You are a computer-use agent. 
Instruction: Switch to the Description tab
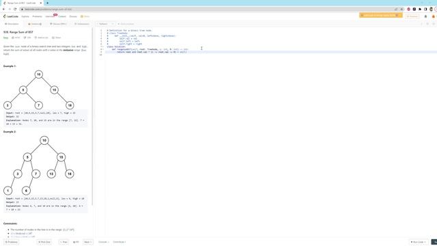pos(12,24)
